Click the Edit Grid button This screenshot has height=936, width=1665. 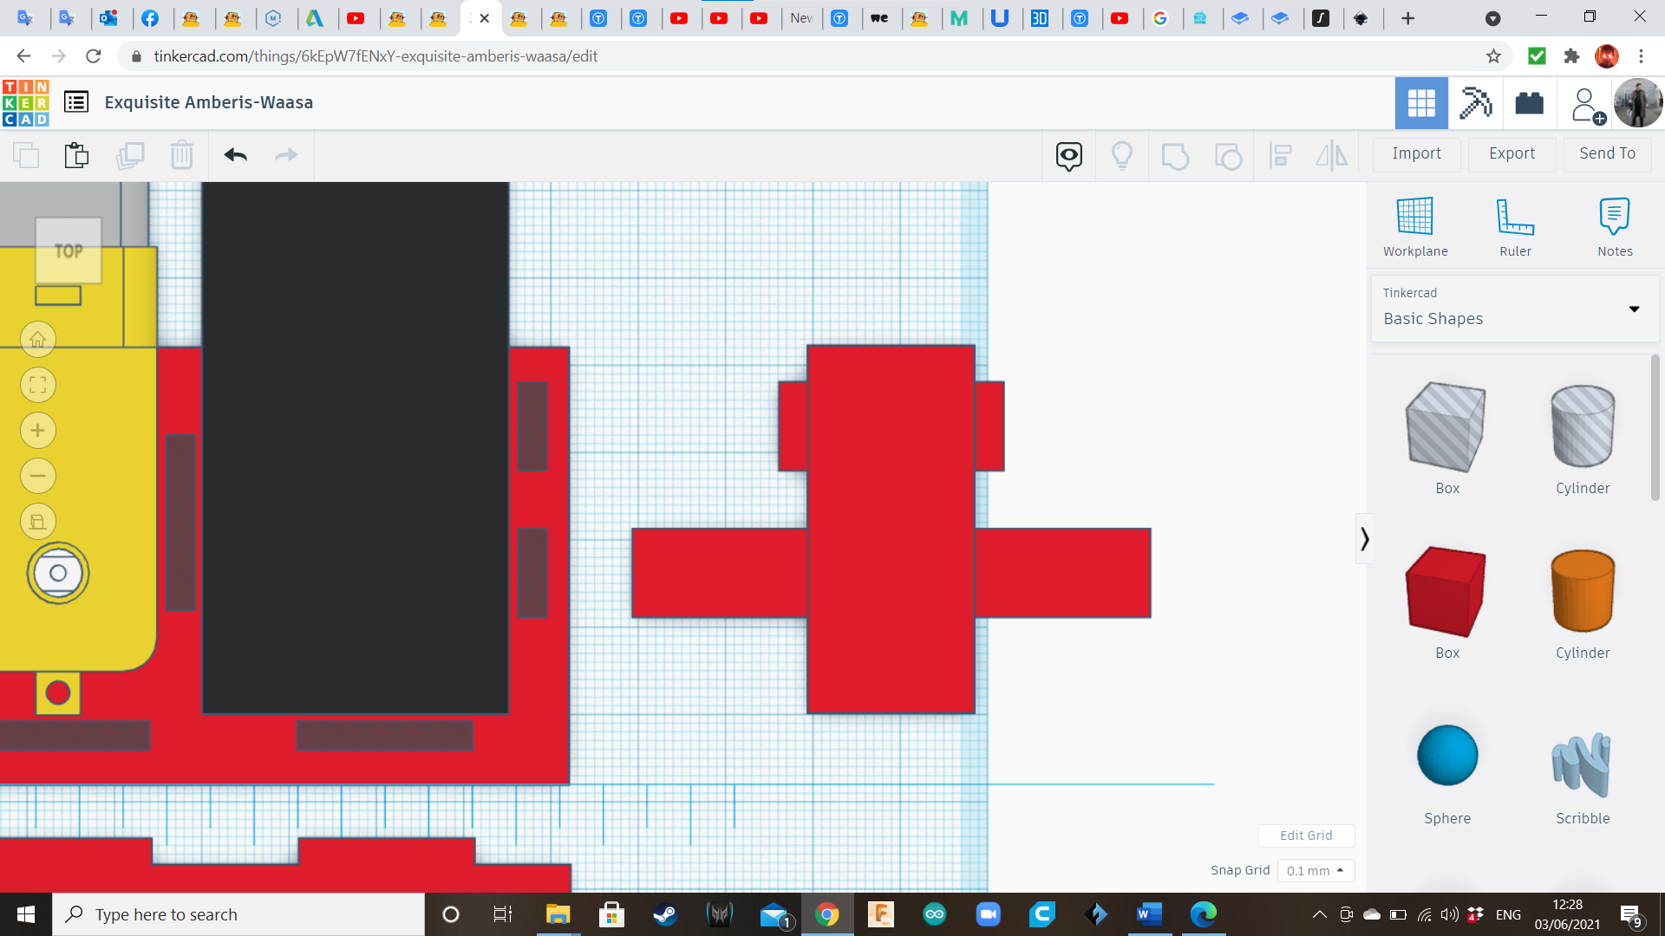1305,835
